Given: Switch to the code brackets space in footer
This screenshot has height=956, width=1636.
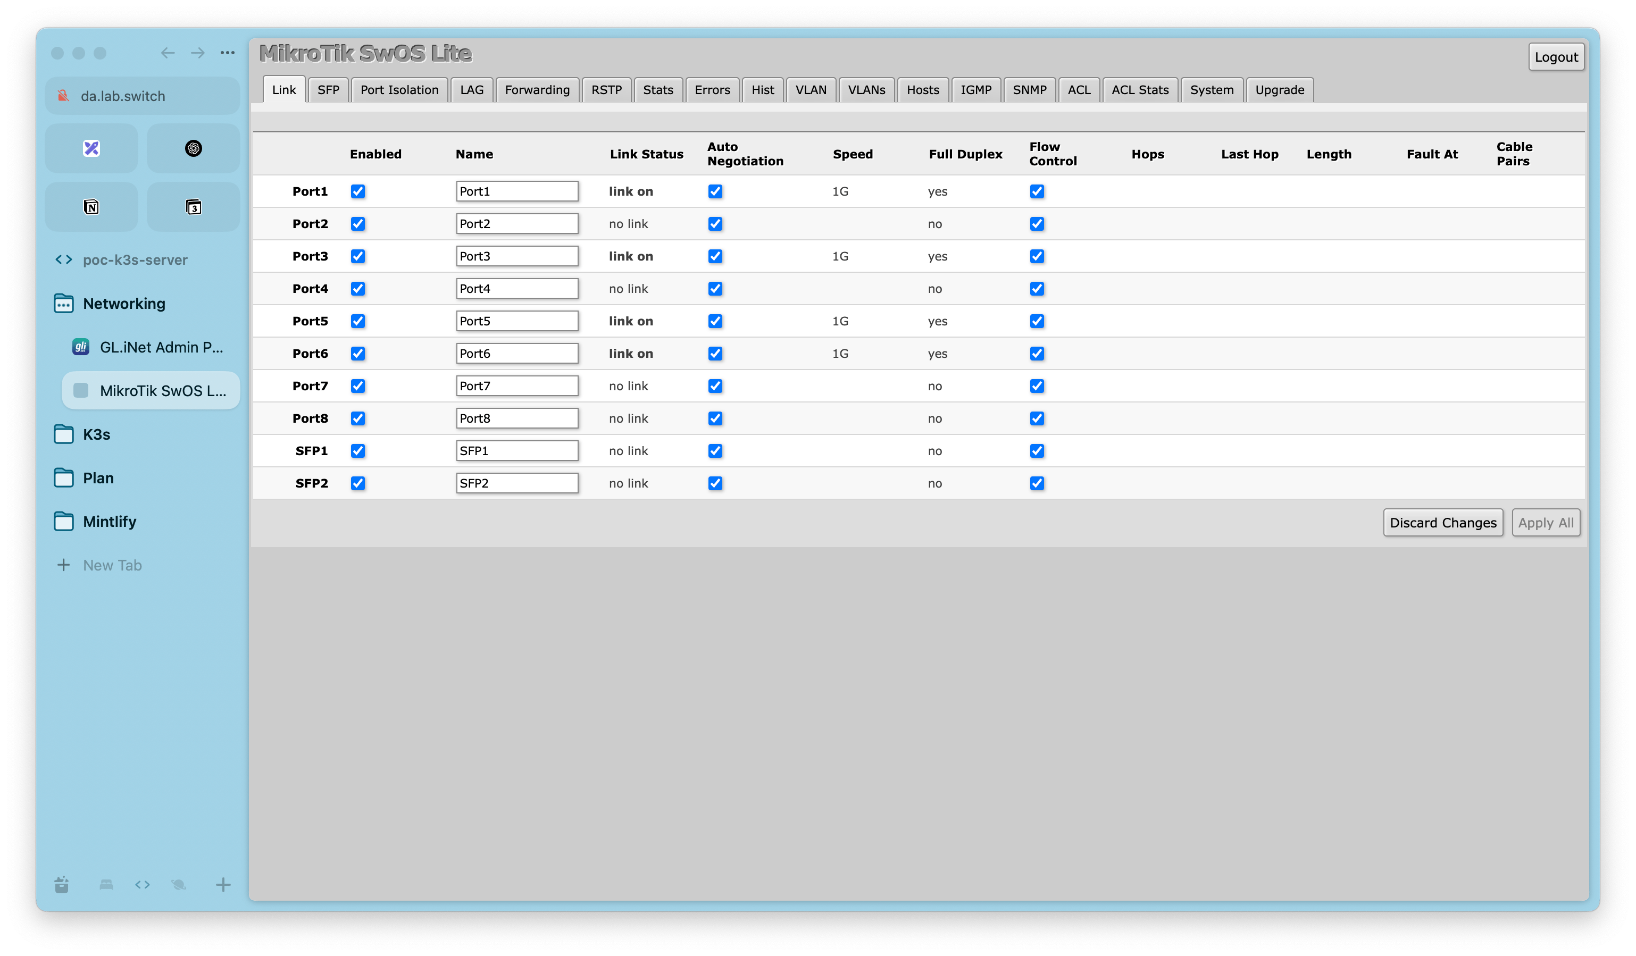Looking at the screenshot, I should [x=143, y=885].
